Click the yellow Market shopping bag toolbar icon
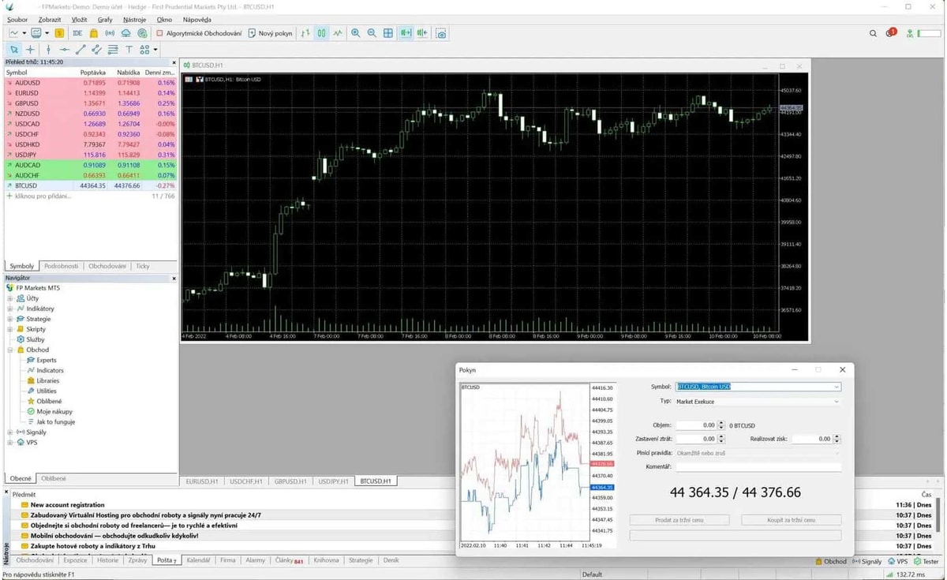 tap(94, 33)
